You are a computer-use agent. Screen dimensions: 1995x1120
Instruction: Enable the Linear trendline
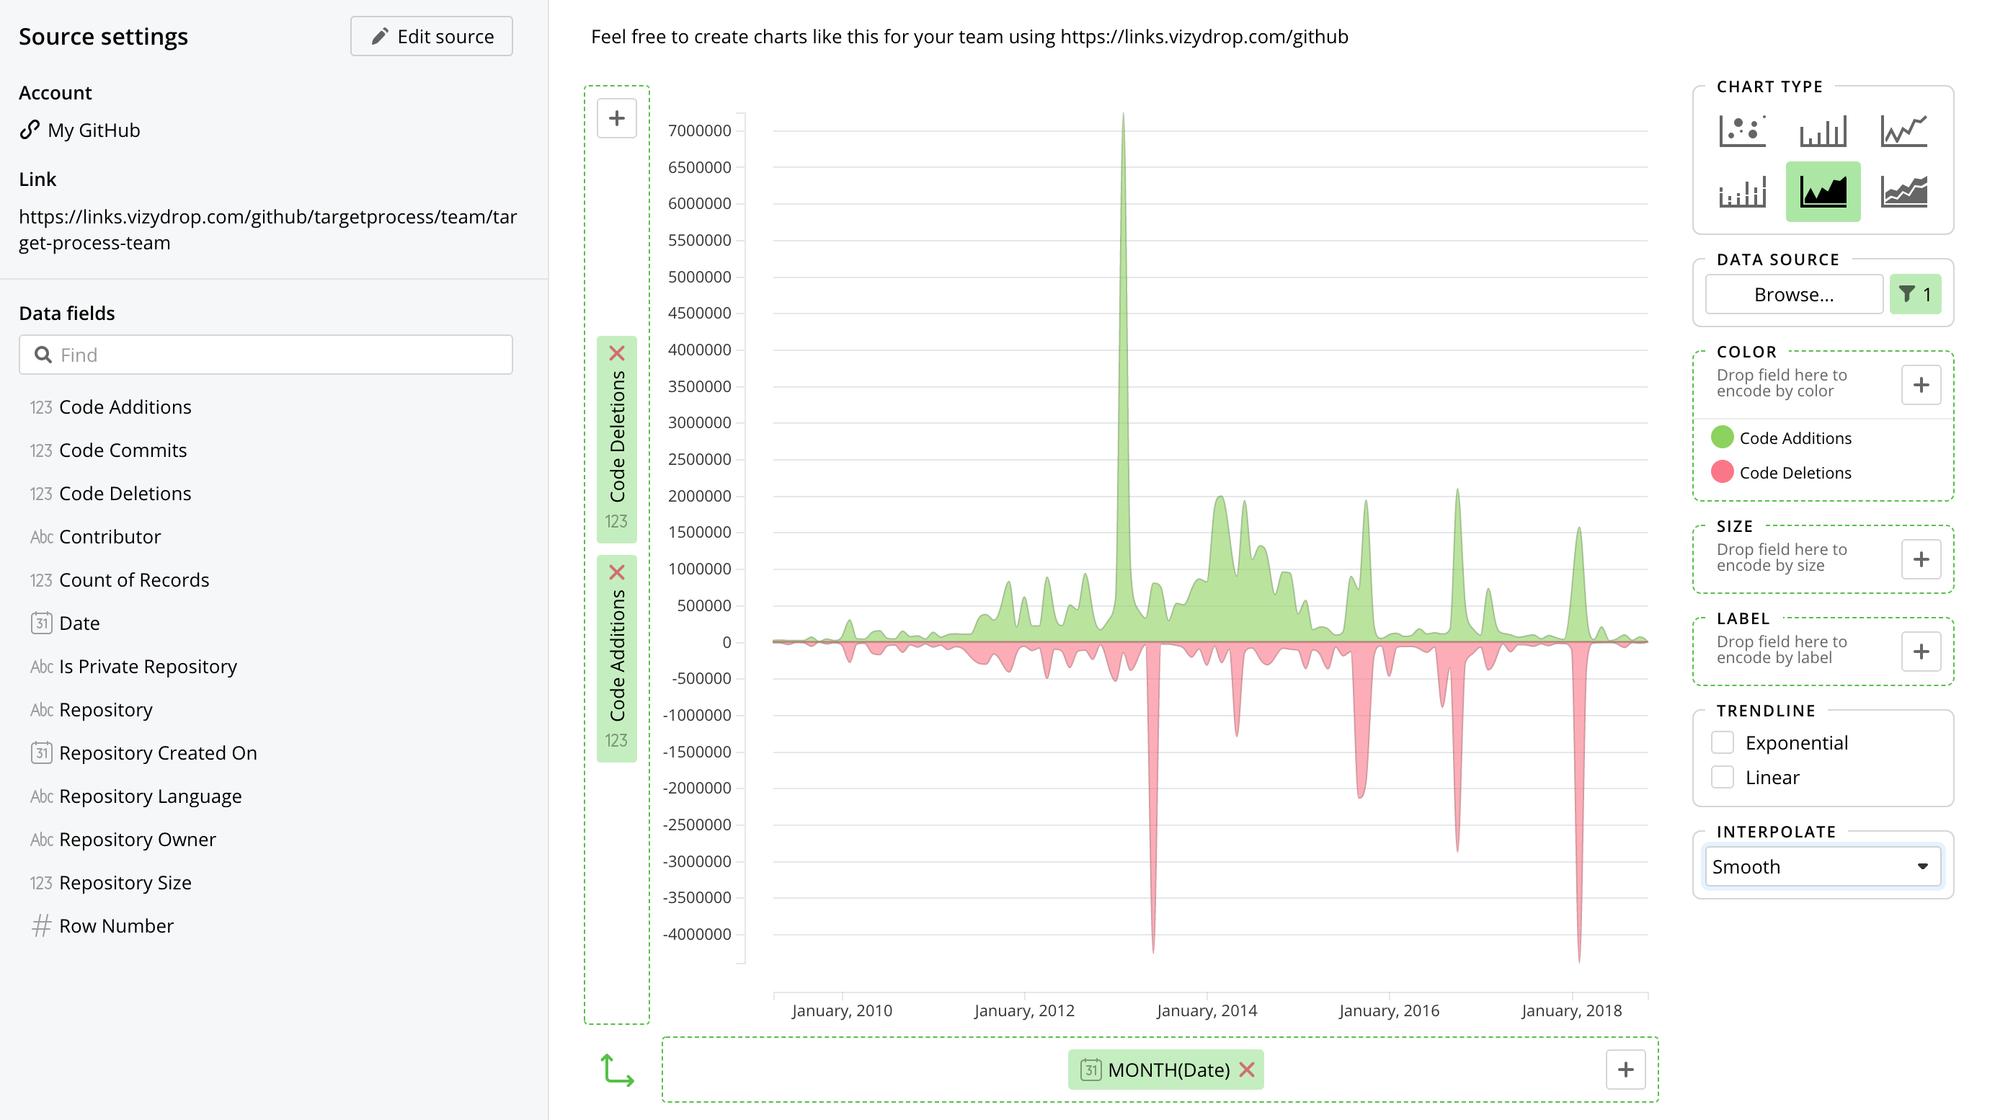click(1723, 776)
